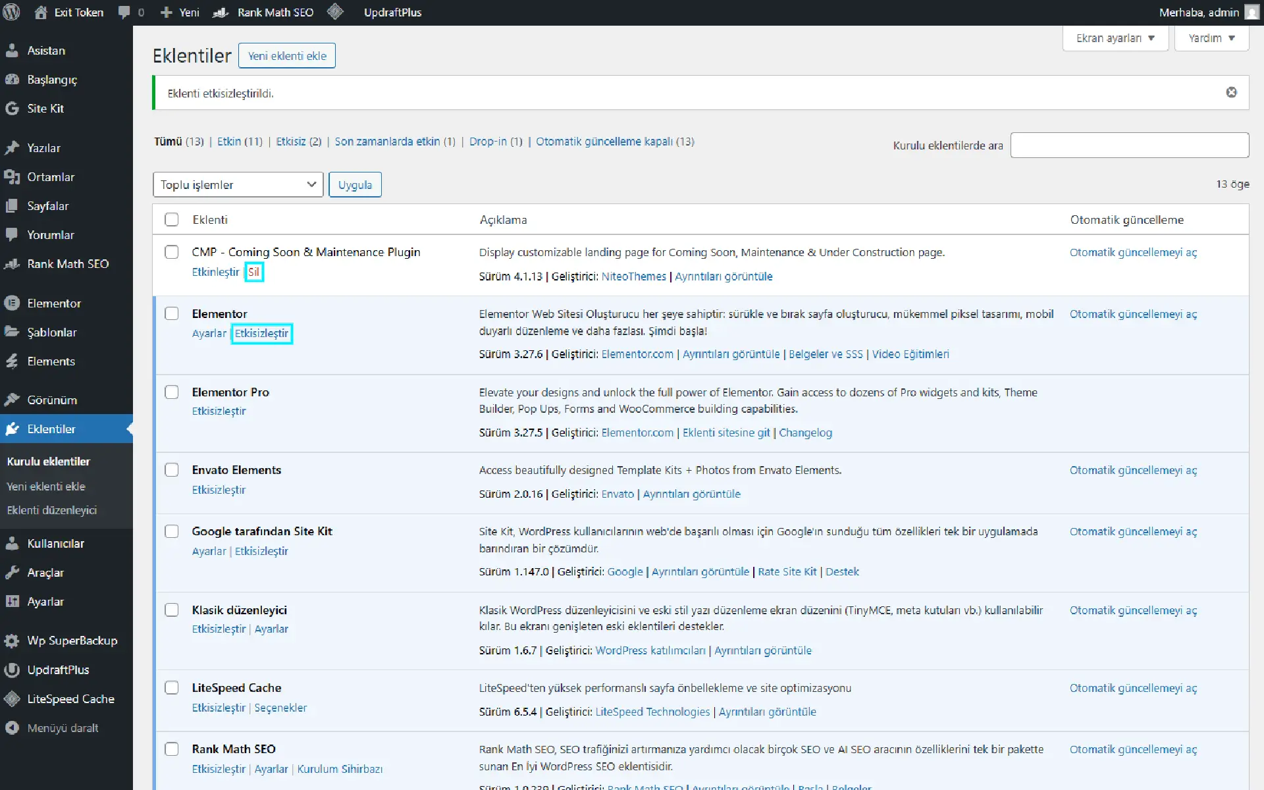Screen dimensions: 1264x790
Task: Check the select-all checkbox in table header
Action: [x=172, y=220]
